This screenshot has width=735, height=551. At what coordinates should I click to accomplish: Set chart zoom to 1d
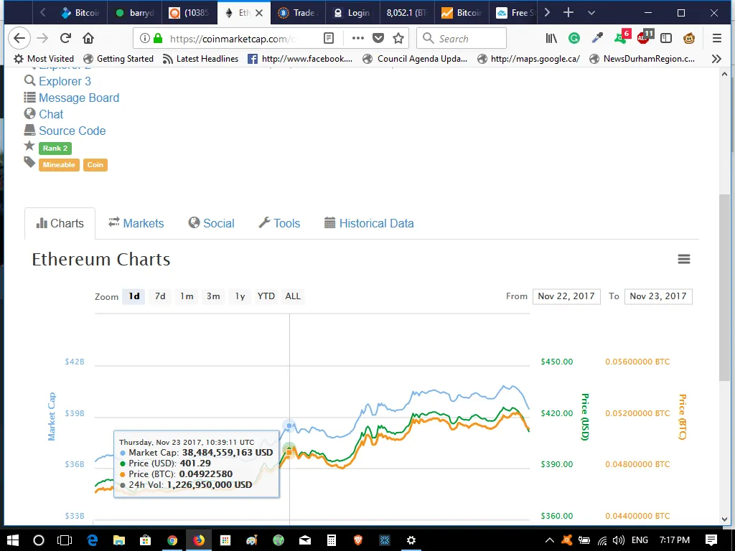(134, 296)
